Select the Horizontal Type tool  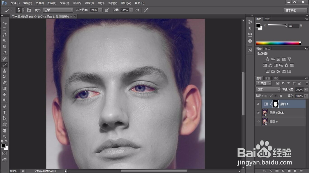pos(4,113)
